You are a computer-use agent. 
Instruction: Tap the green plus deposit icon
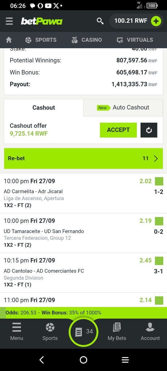pyautogui.click(x=156, y=21)
